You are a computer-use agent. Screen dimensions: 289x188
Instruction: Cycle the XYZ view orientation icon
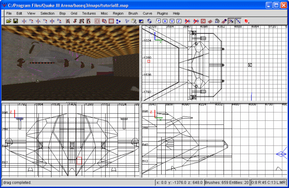coord(127,21)
